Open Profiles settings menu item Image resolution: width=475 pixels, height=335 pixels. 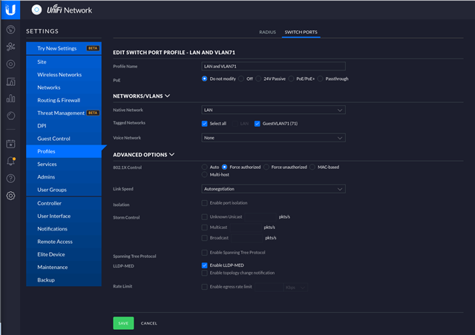click(64, 151)
